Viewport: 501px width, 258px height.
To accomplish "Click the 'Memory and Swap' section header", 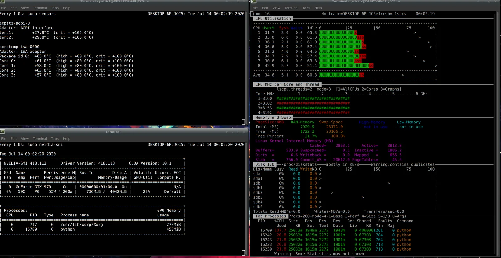I will [273, 117].
